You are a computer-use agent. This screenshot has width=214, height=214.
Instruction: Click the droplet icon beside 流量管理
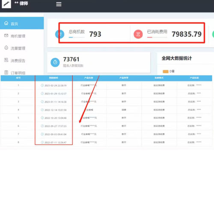coord(6,48)
